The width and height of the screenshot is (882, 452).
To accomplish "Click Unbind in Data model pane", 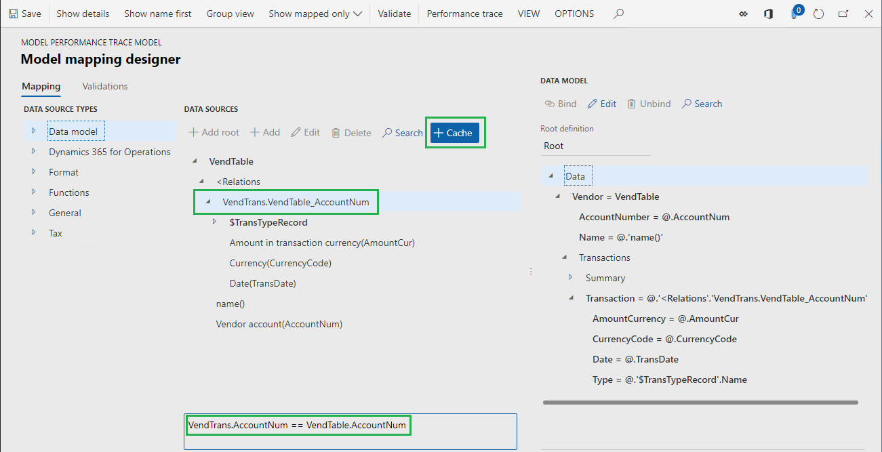I will [649, 104].
